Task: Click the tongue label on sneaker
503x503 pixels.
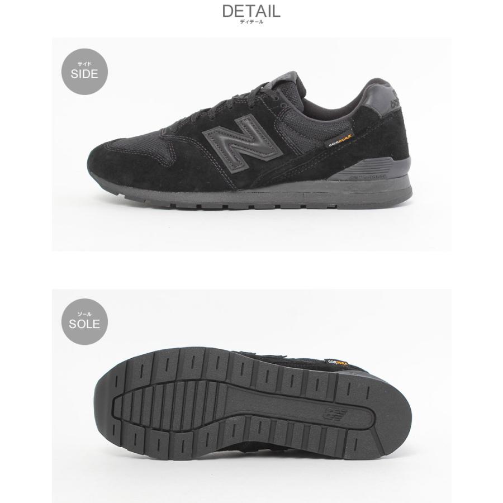Action: pyautogui.click(x=285, y=78)
